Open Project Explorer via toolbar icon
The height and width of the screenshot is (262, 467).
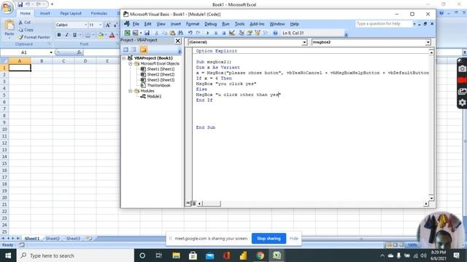pos(242,33)
